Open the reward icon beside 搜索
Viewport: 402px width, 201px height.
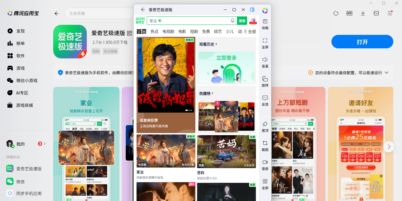click(253, 21)
